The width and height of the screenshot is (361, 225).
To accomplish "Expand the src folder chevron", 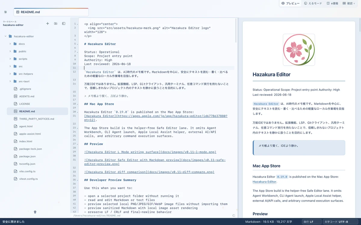I will [x=10, y=66].
